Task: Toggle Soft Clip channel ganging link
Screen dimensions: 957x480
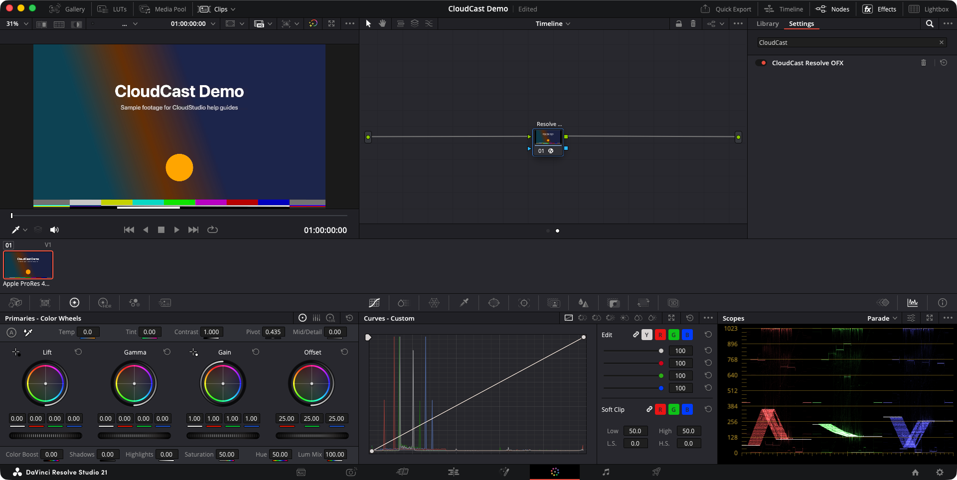Action: point(649,409)
